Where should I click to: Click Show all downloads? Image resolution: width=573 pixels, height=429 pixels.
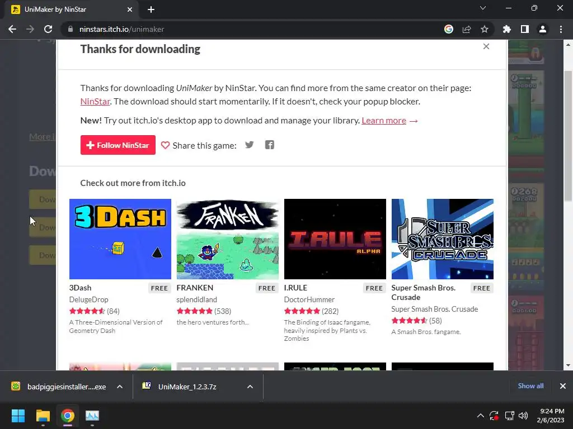pyautogui.click(x=530, y=386)
